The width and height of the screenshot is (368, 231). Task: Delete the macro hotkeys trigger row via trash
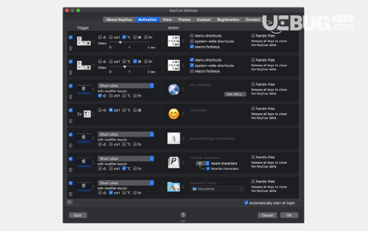(71, 48)
